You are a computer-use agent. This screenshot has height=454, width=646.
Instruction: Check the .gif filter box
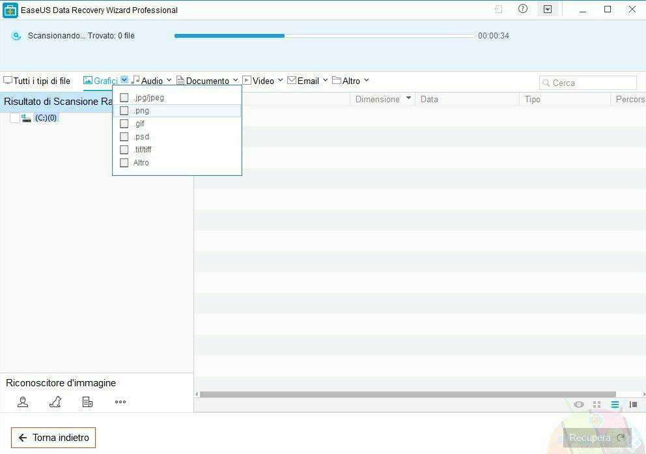(x=124, y=124)
